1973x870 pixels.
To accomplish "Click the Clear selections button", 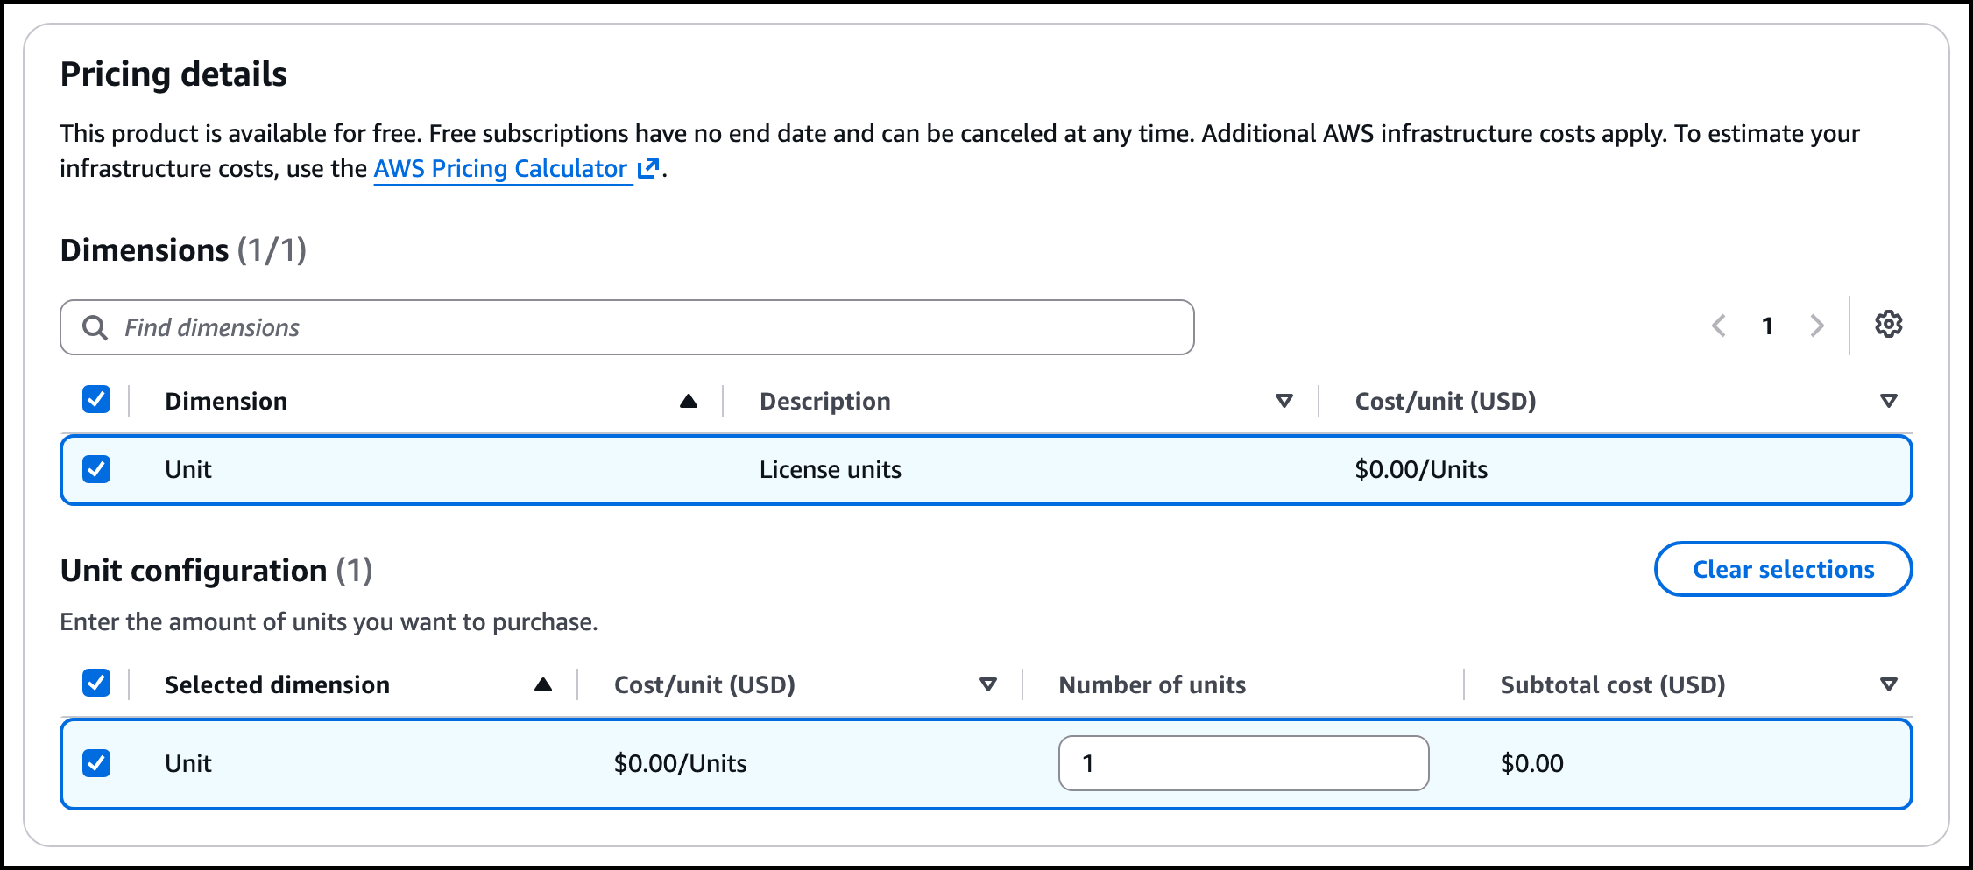I will click(1783, 569).
